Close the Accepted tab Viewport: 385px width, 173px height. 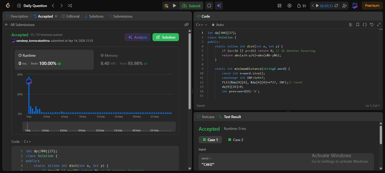click(56, 16)
